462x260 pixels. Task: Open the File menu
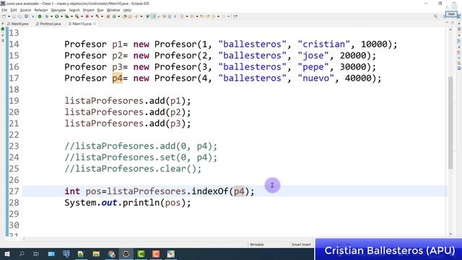(4, 10)
